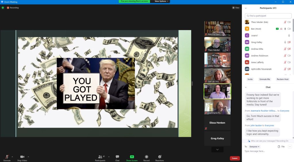Expand audio options arrow beside Unmute
The image size is (294, 162).
[x=12, y=157]
